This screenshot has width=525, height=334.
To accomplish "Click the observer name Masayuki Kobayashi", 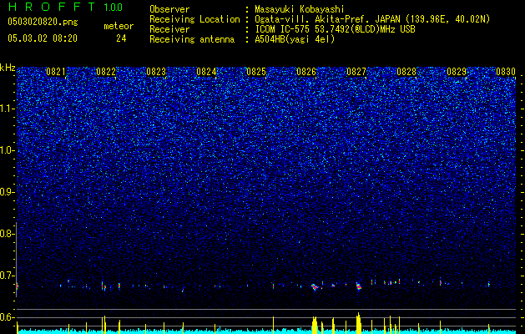I will click(300, 10).
